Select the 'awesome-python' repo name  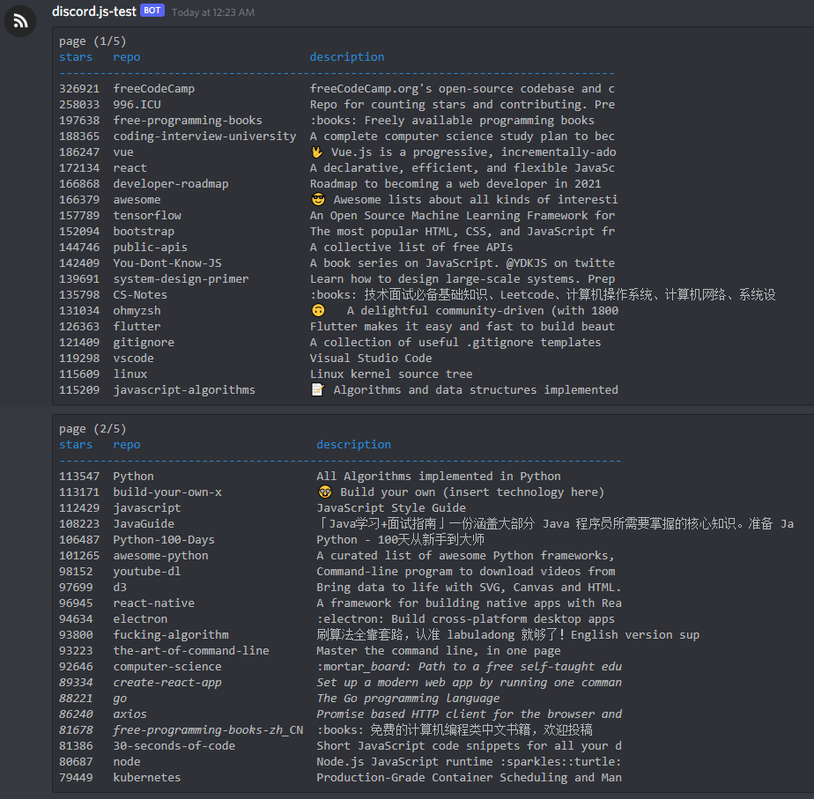click(x=160, y=556)
